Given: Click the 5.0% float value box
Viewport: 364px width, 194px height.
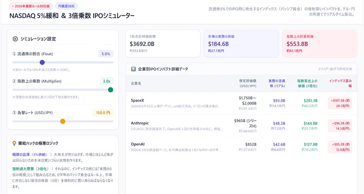Looking at the screenshot, I should point(106,54).
